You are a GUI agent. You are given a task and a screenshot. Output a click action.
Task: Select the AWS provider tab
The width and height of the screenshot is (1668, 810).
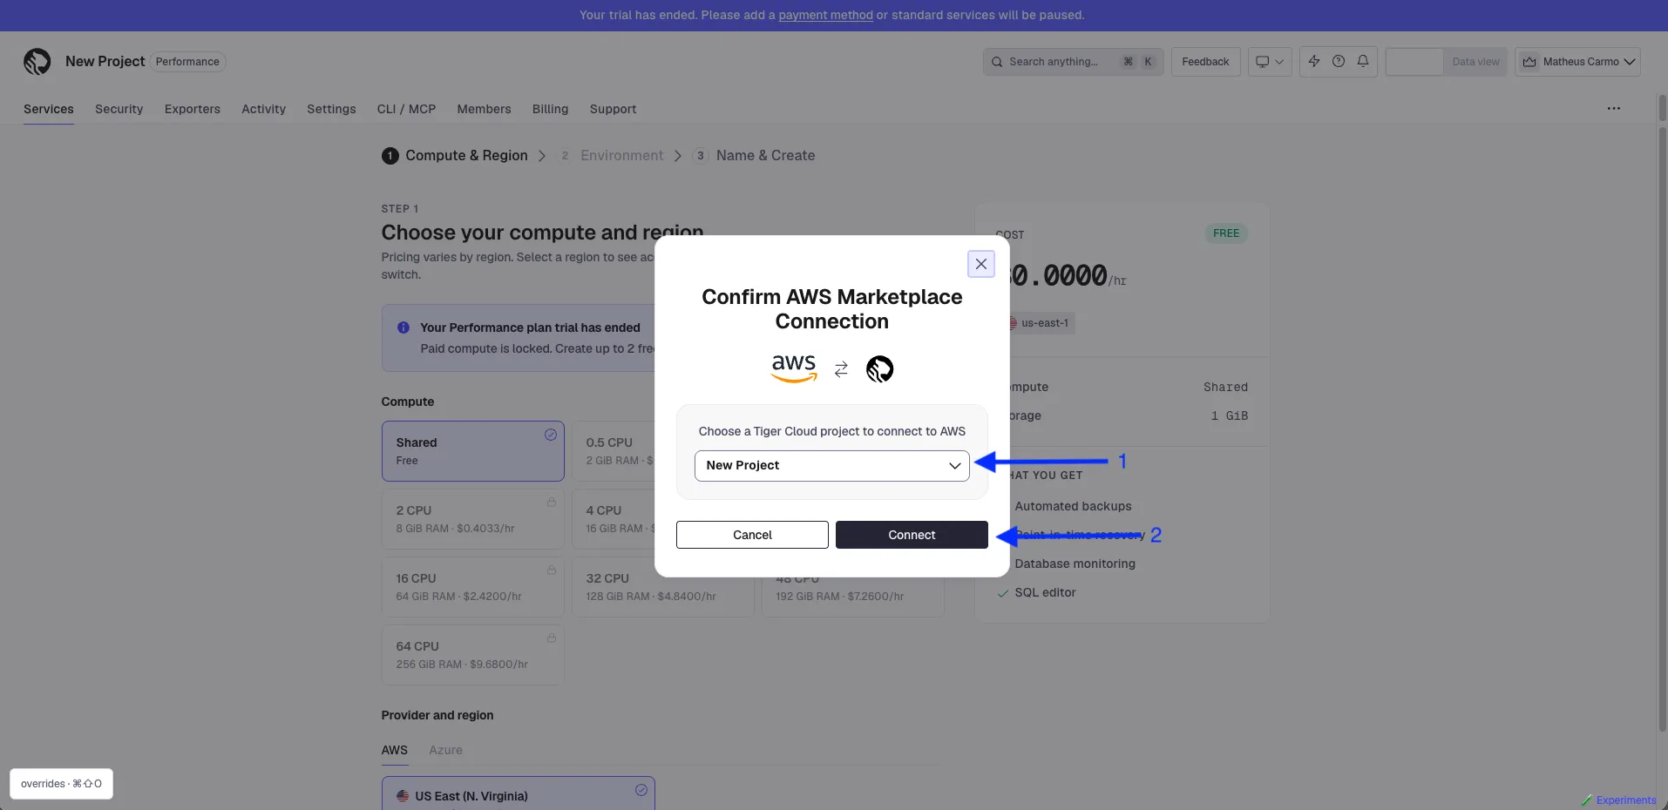(394, 750)
